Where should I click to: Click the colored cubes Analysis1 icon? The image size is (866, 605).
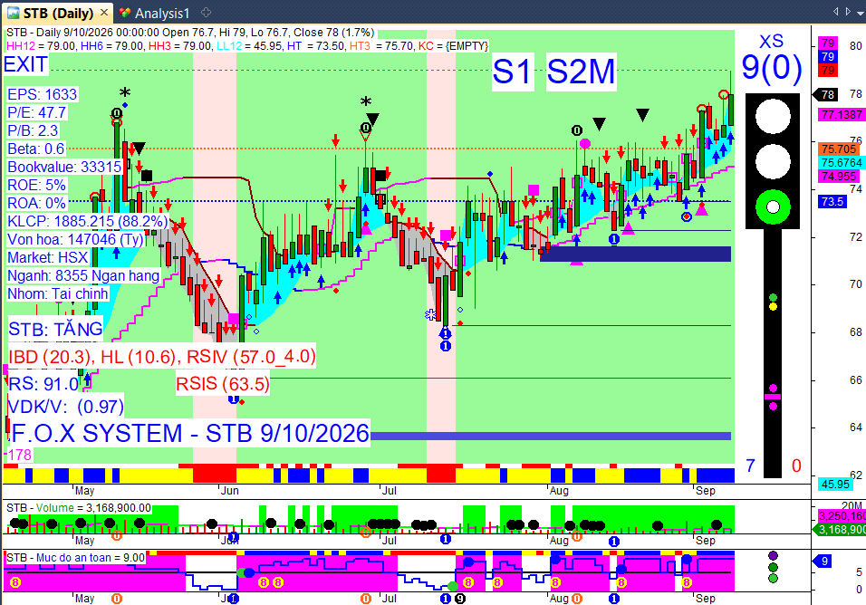pyautogui.click(x=125, y=13)
